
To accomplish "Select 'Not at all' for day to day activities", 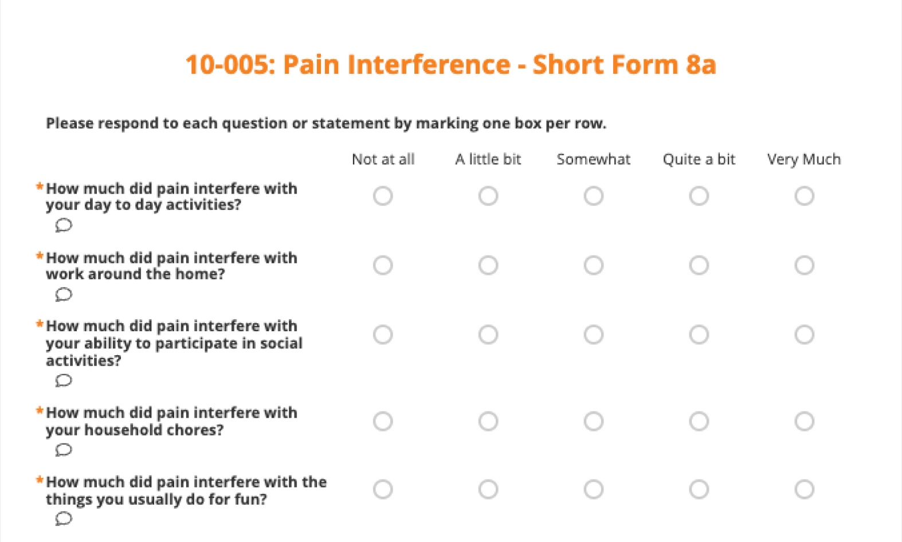I will coord(383,196).
